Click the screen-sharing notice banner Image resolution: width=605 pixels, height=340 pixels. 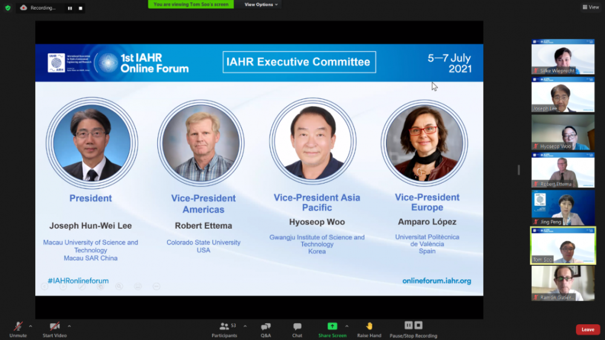[x=191, y=4]
